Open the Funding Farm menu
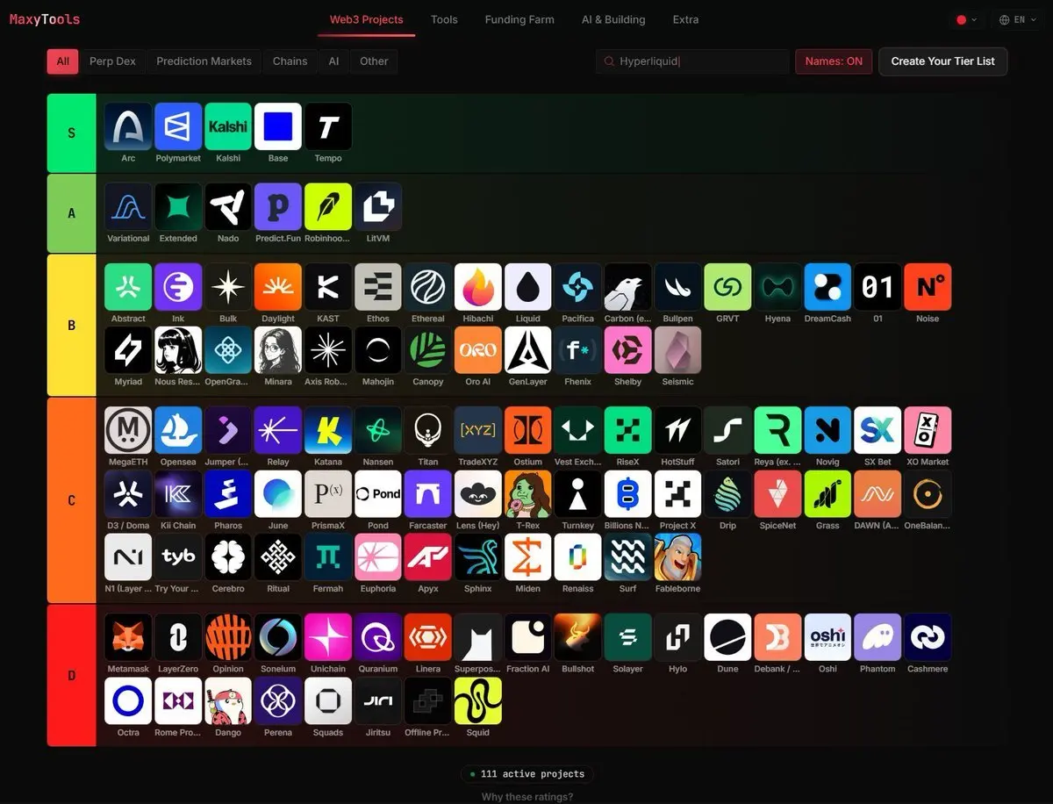This screenshot has width=1053, height=804. [519, 19]
